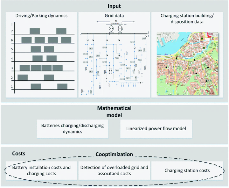
Task: Click the electrical grid network diagram
Action: tap(114, 61)
